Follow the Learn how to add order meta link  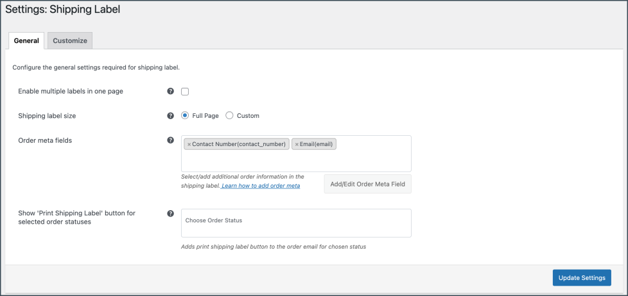(x=261, y=186)
